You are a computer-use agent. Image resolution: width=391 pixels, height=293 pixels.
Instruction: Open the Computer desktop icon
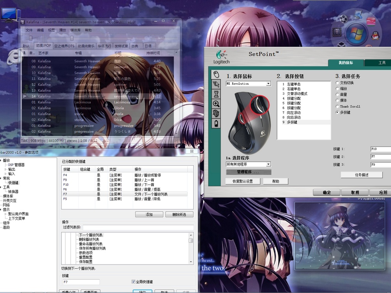click(10, 15)
